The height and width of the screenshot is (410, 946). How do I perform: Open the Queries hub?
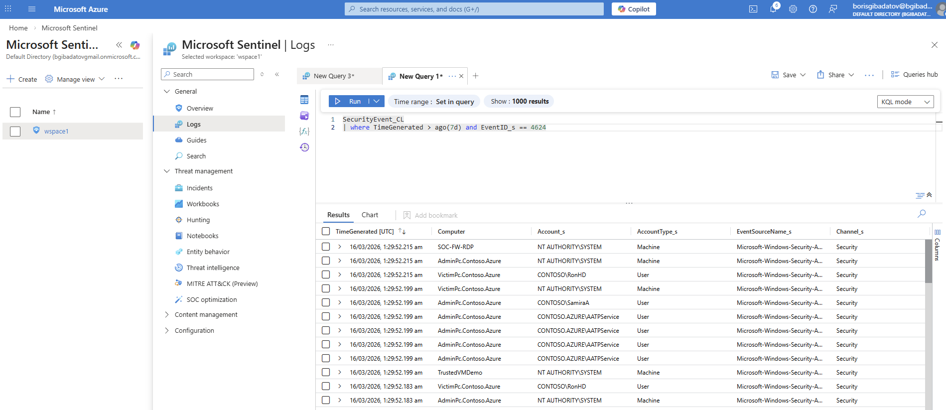914,74
